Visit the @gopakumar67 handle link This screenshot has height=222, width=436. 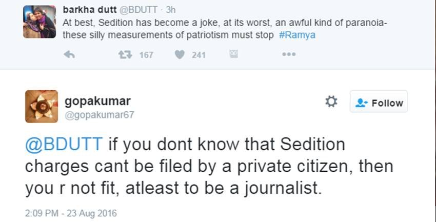pyautogui.click(x=100, y=115)
